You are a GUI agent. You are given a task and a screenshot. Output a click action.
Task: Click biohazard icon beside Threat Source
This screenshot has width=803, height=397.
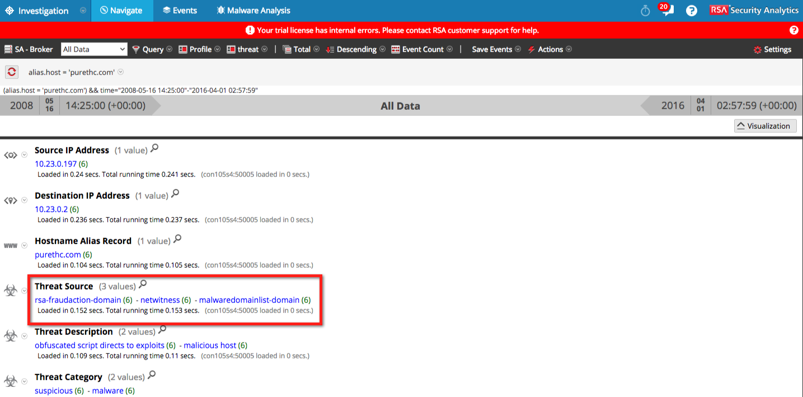click(11, 290)
